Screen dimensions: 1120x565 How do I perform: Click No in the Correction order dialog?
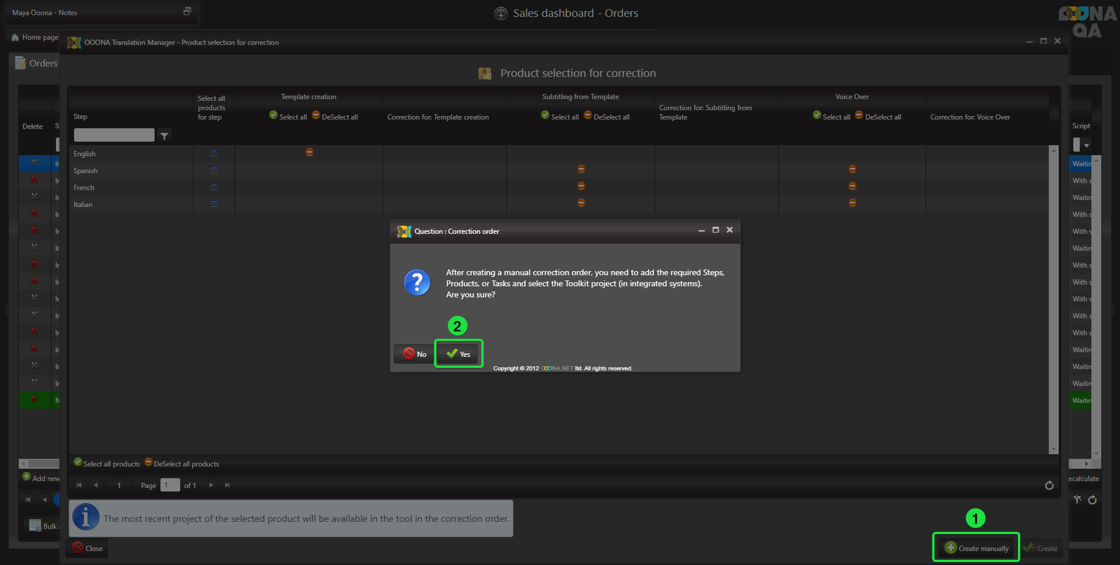[415, 354]
